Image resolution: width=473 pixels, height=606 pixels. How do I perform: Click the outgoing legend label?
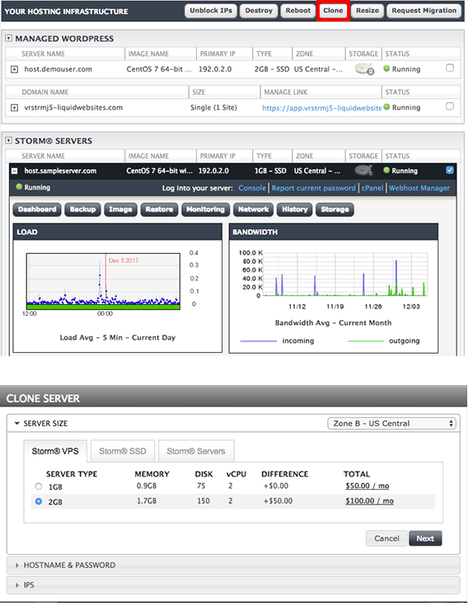[x=405, y=341]
